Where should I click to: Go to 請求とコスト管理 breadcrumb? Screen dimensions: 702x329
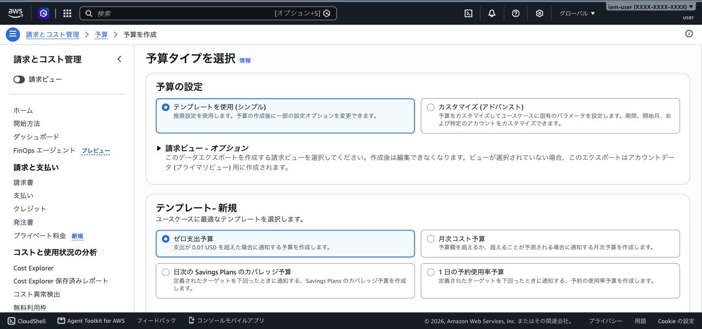point(52,34)
